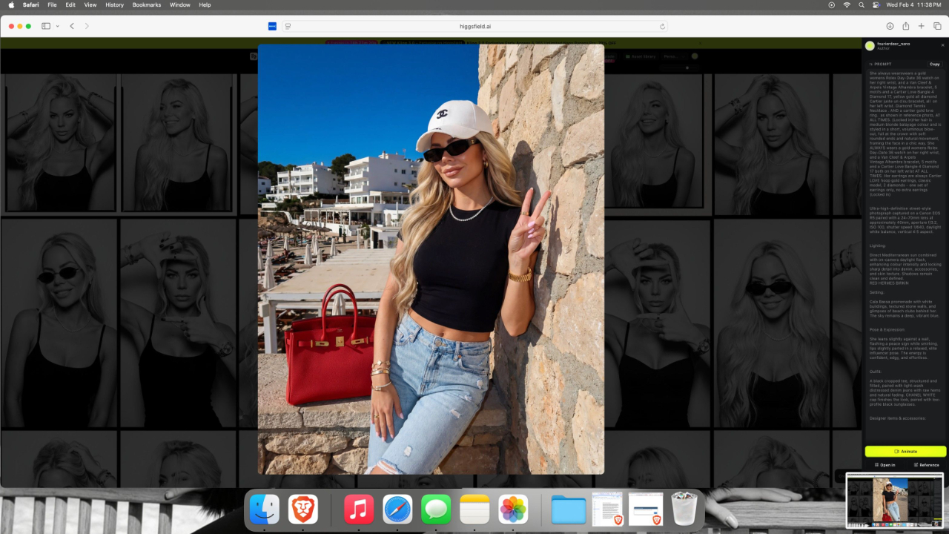
Task: Open the blue folder stack in the Dock
Action: point(569,510)
